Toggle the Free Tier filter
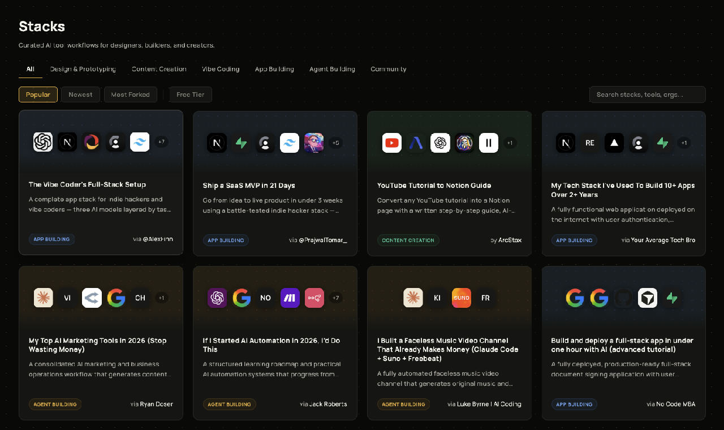 (x=191, y=94)
